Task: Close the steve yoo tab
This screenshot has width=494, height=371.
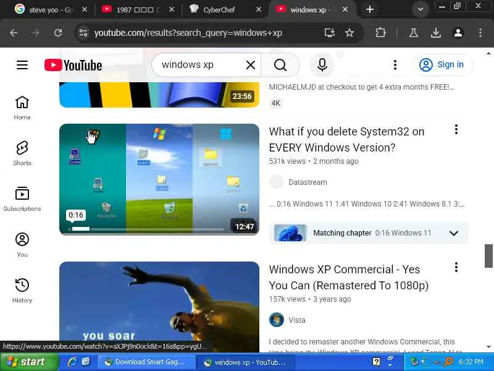Action: coord(85,10)
